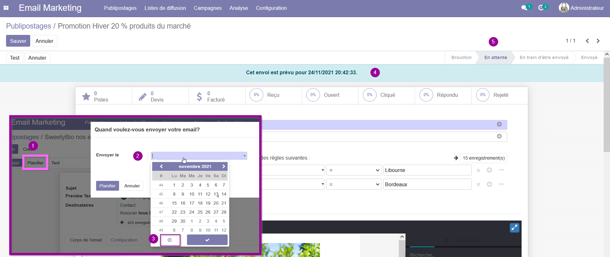Add a rule after Bordeaux row
Viewport: 610px width, 257px height.
point(489,184)
